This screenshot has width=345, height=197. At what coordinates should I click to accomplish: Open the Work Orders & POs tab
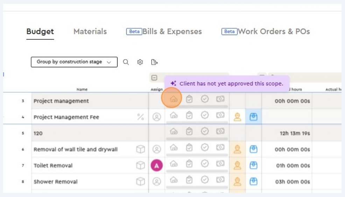[274, 31]
